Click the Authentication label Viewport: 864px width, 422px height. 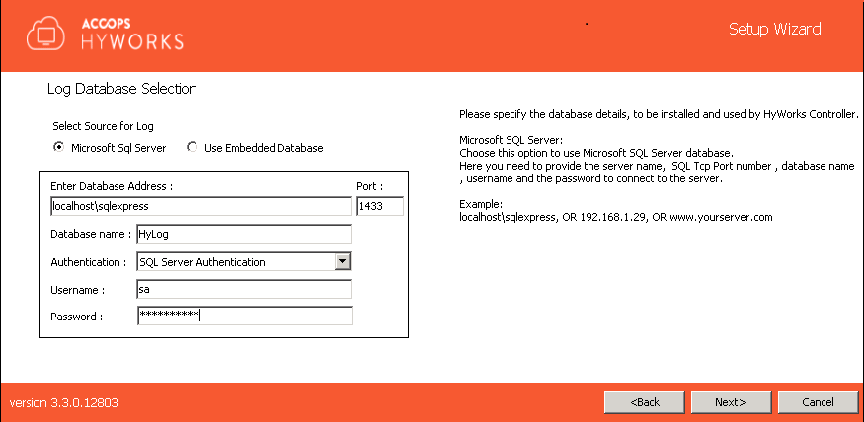click(x=88, y=262)
